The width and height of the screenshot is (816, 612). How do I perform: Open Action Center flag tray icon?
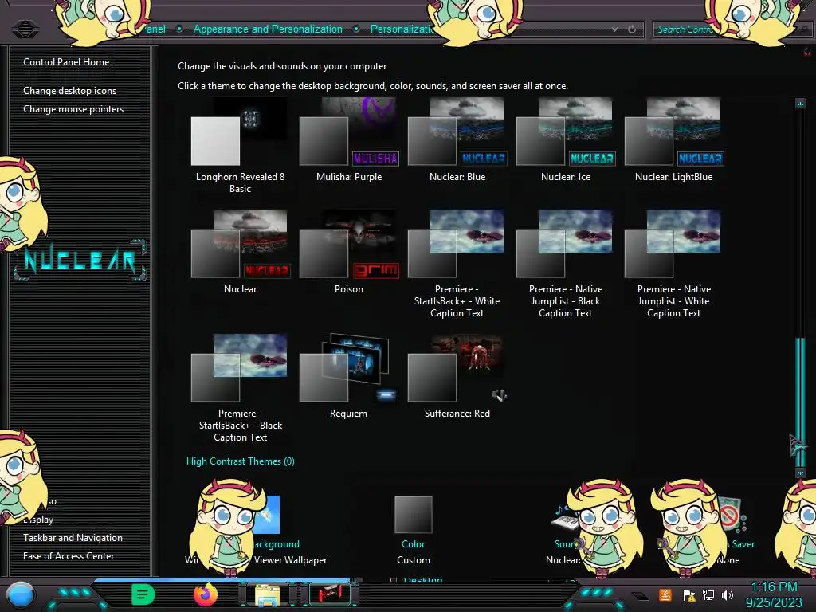click(689, 594)
